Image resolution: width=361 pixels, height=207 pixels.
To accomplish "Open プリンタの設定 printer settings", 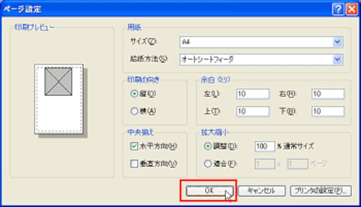I will 320,191.
